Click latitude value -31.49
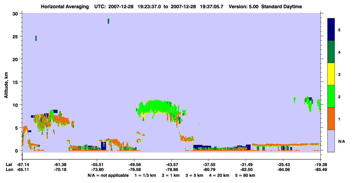The image size is (356, 183). pyautogui.click(x=246, y=165)
